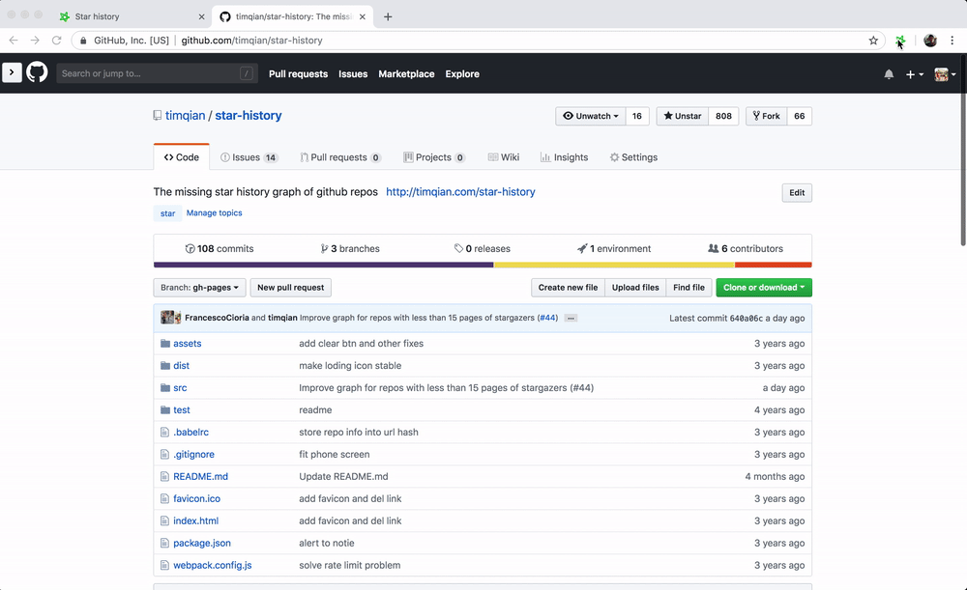Screen dimensions: 967x590
Task: Open the Wiki tab
Action: pos(503,157)
